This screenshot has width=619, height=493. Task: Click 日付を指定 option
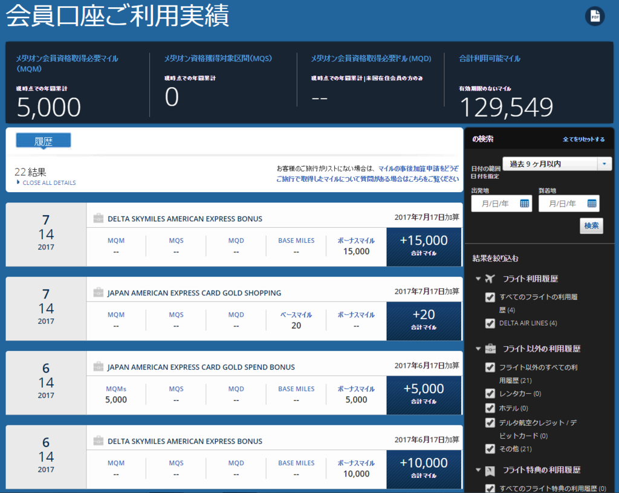pyautogui.click(x=485, y=176)
